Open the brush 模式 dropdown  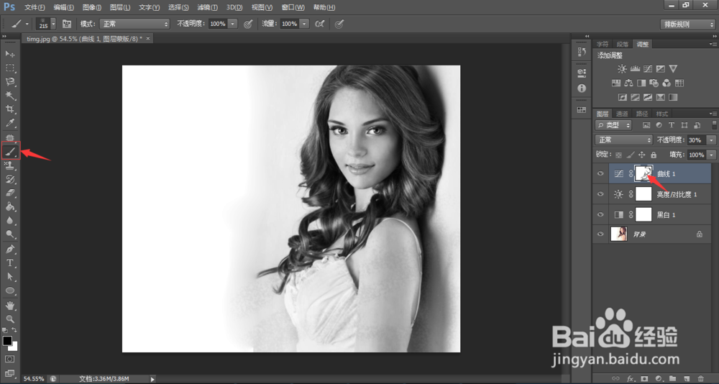tap(134, 24)
